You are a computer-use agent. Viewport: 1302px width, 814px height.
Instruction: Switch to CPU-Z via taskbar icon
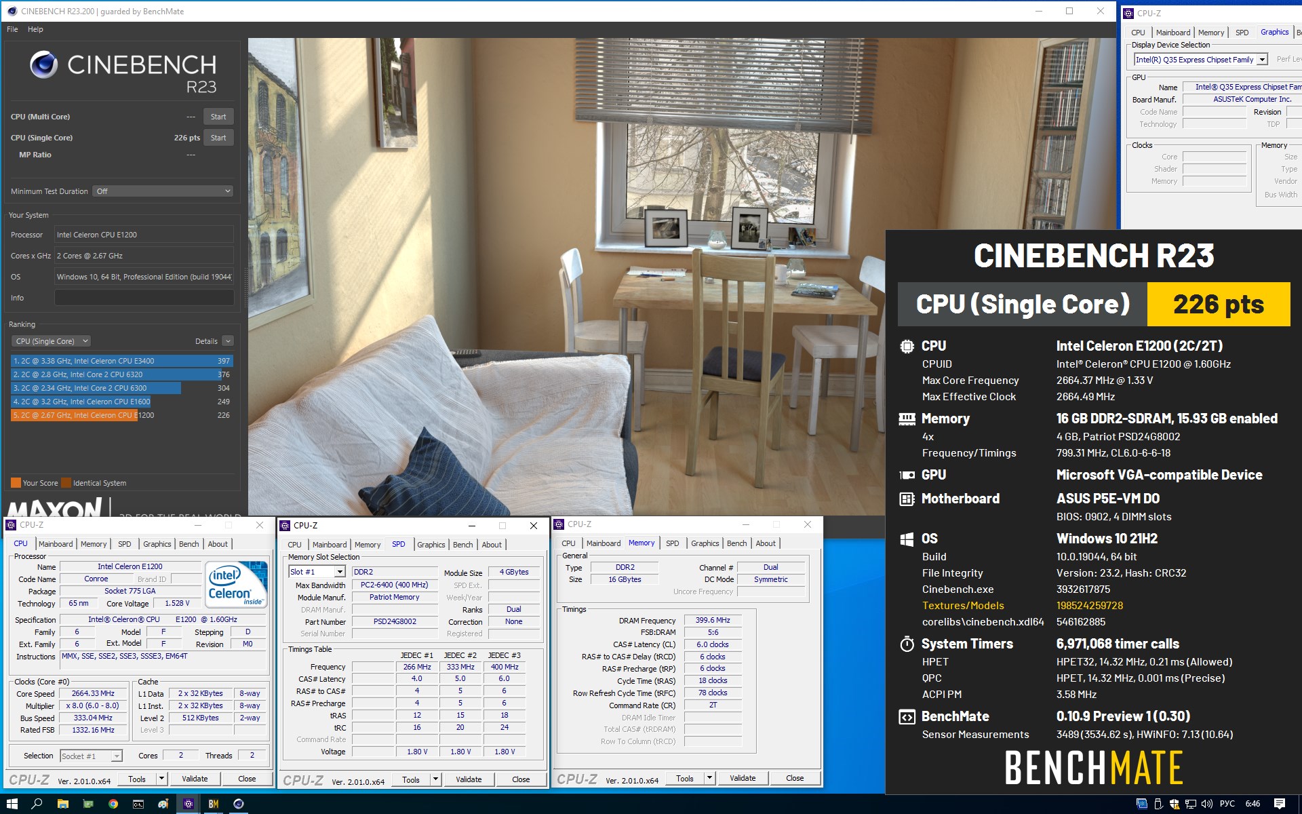(189, 804)
